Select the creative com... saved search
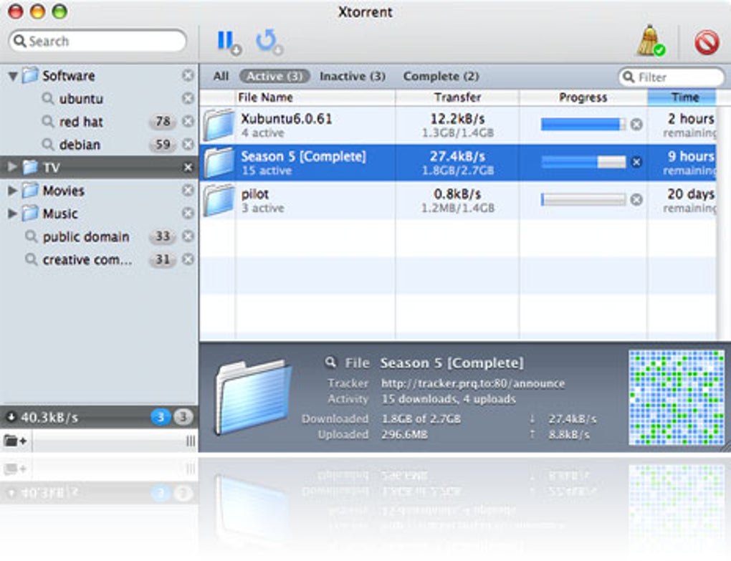This screenshot has height=561, width=731. [87, 259]
